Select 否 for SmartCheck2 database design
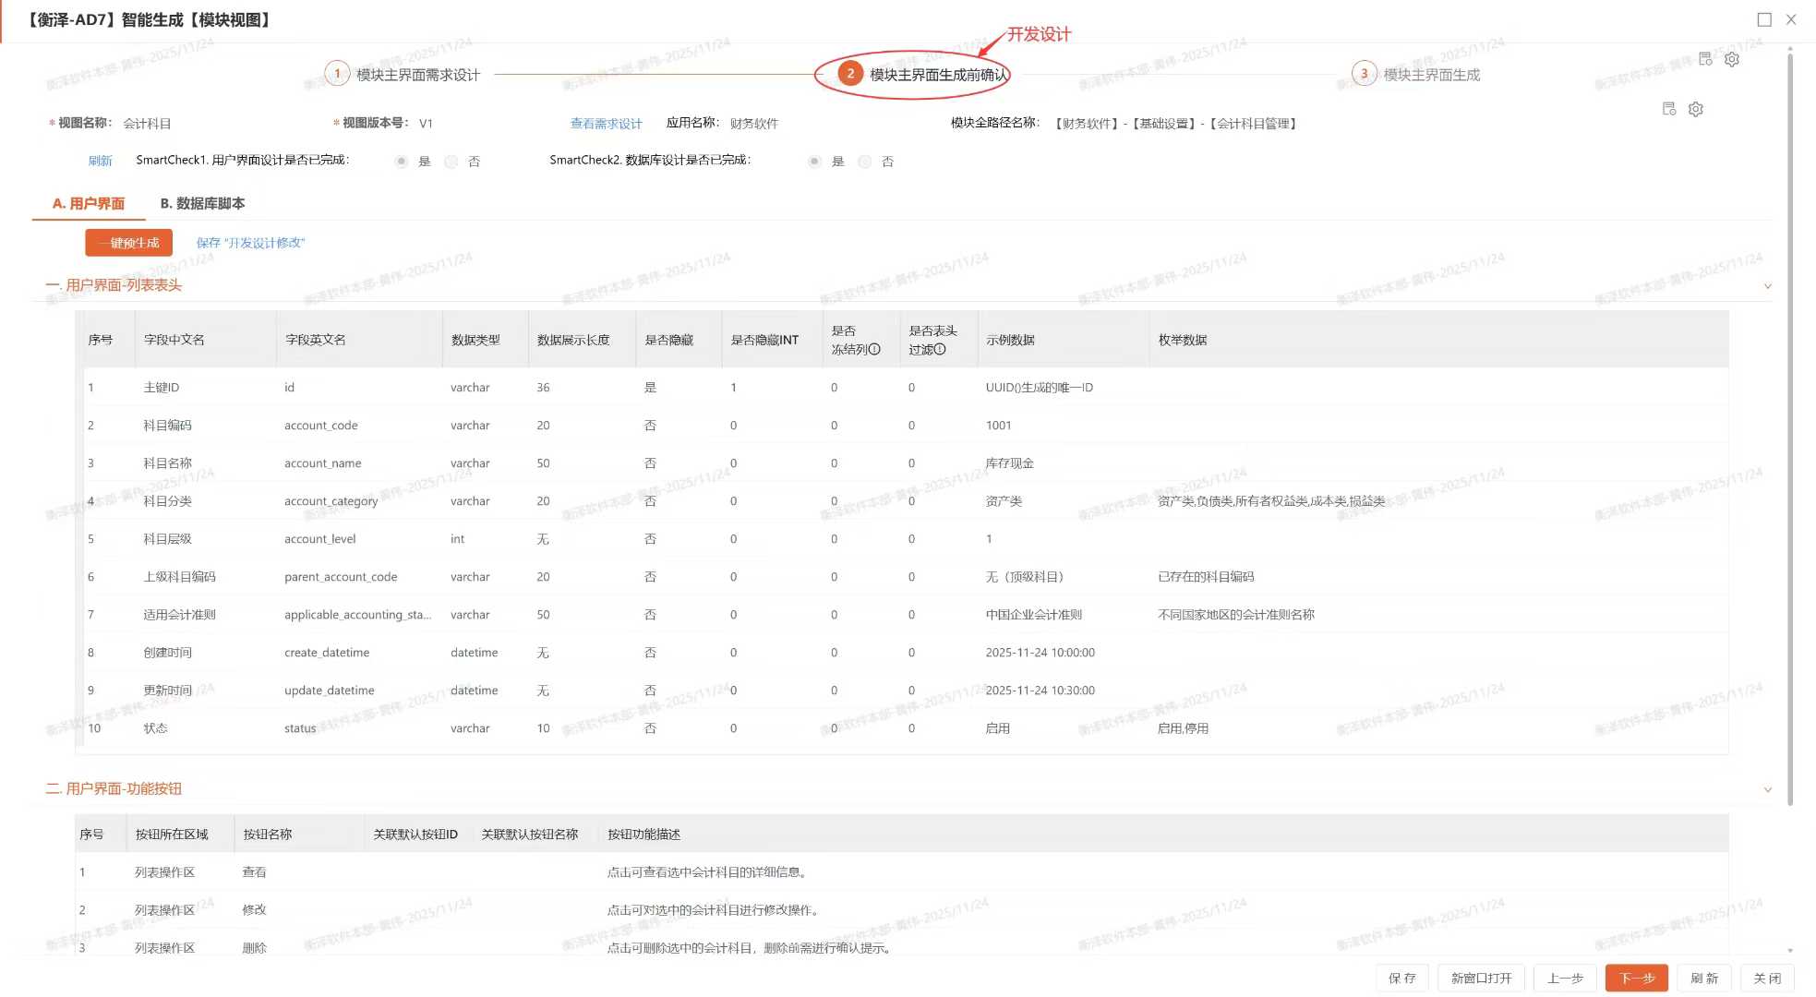Viewport: 1816px width, 997px height. (x=865, y=162)
